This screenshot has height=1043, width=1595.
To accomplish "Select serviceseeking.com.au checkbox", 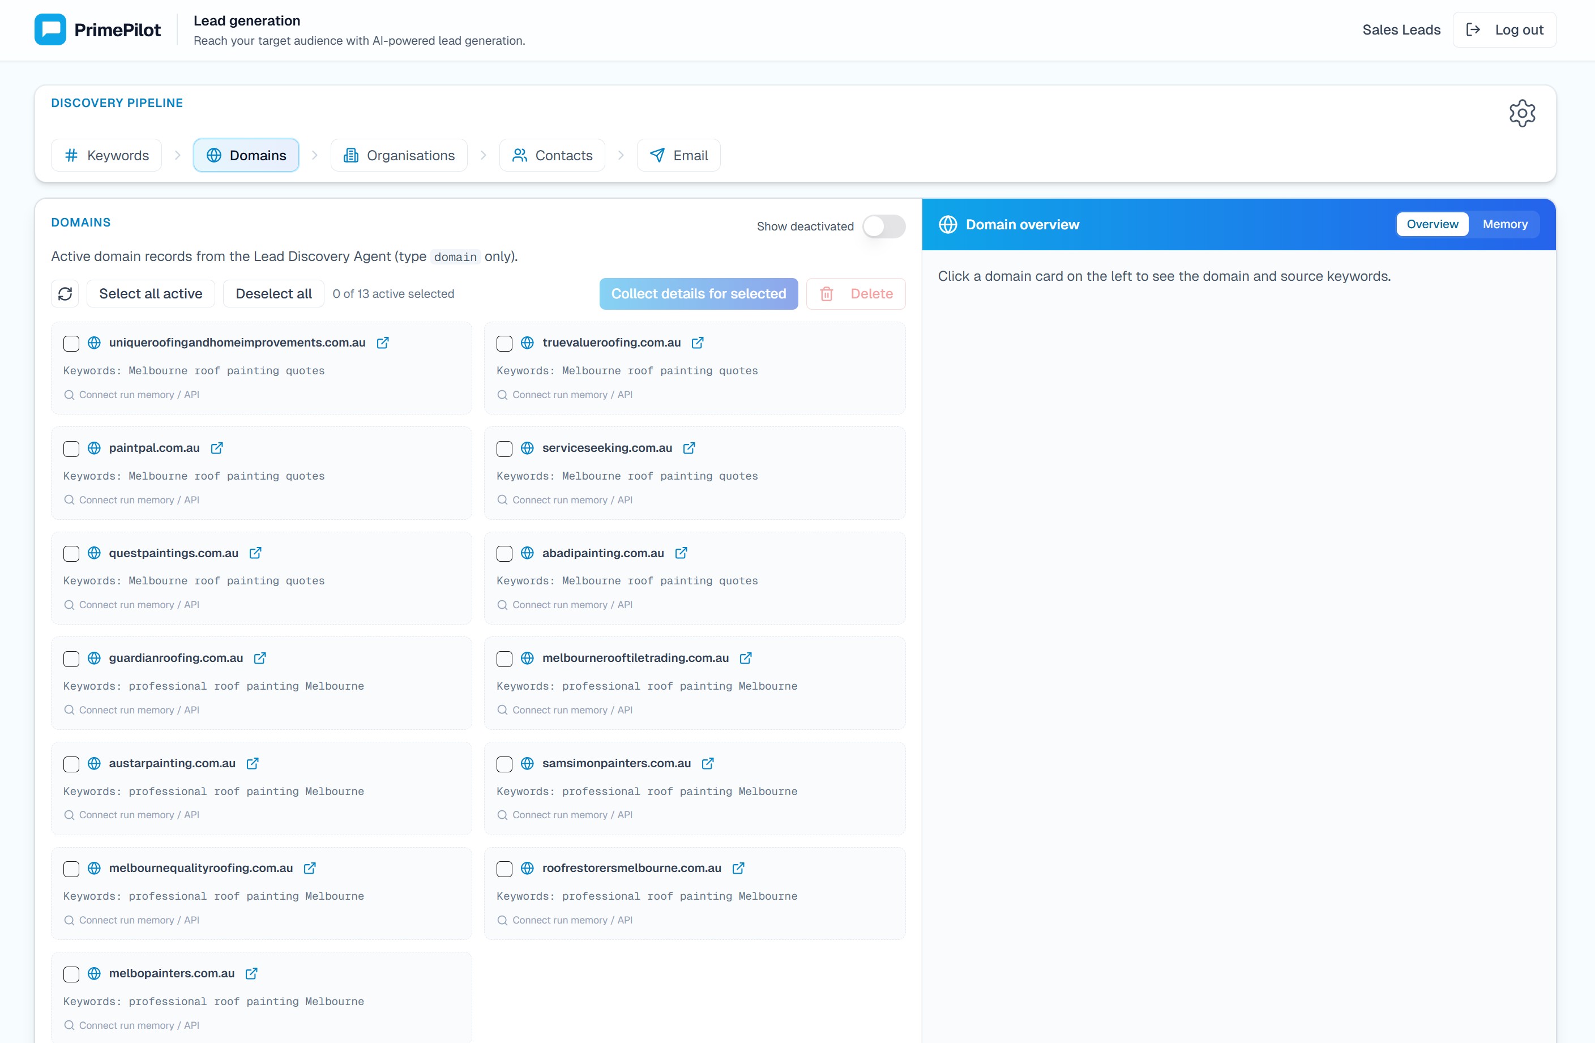I will click(x=504, y=449).
